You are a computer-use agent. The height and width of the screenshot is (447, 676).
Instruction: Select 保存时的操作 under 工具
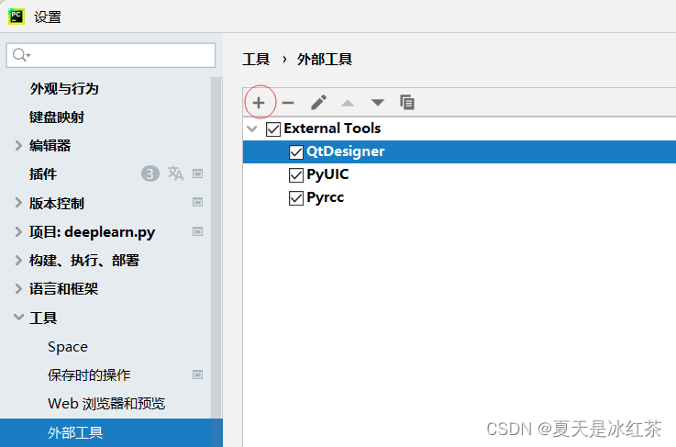(89, 374)
